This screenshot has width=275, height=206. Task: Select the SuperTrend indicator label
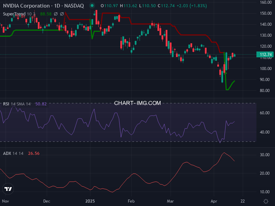point(14,14)
